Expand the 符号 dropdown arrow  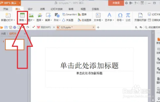coord(123,20)
